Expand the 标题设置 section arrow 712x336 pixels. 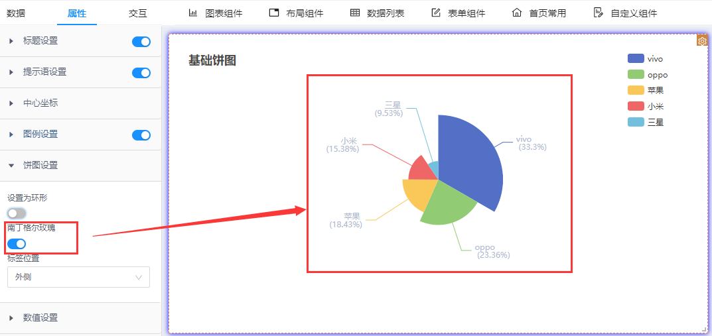(11, 41)
